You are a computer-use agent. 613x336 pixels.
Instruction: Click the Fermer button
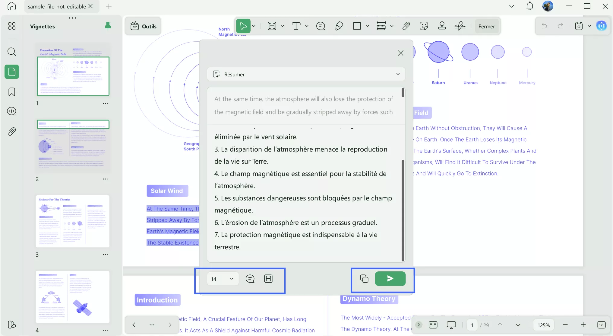(x=486, y=26)
